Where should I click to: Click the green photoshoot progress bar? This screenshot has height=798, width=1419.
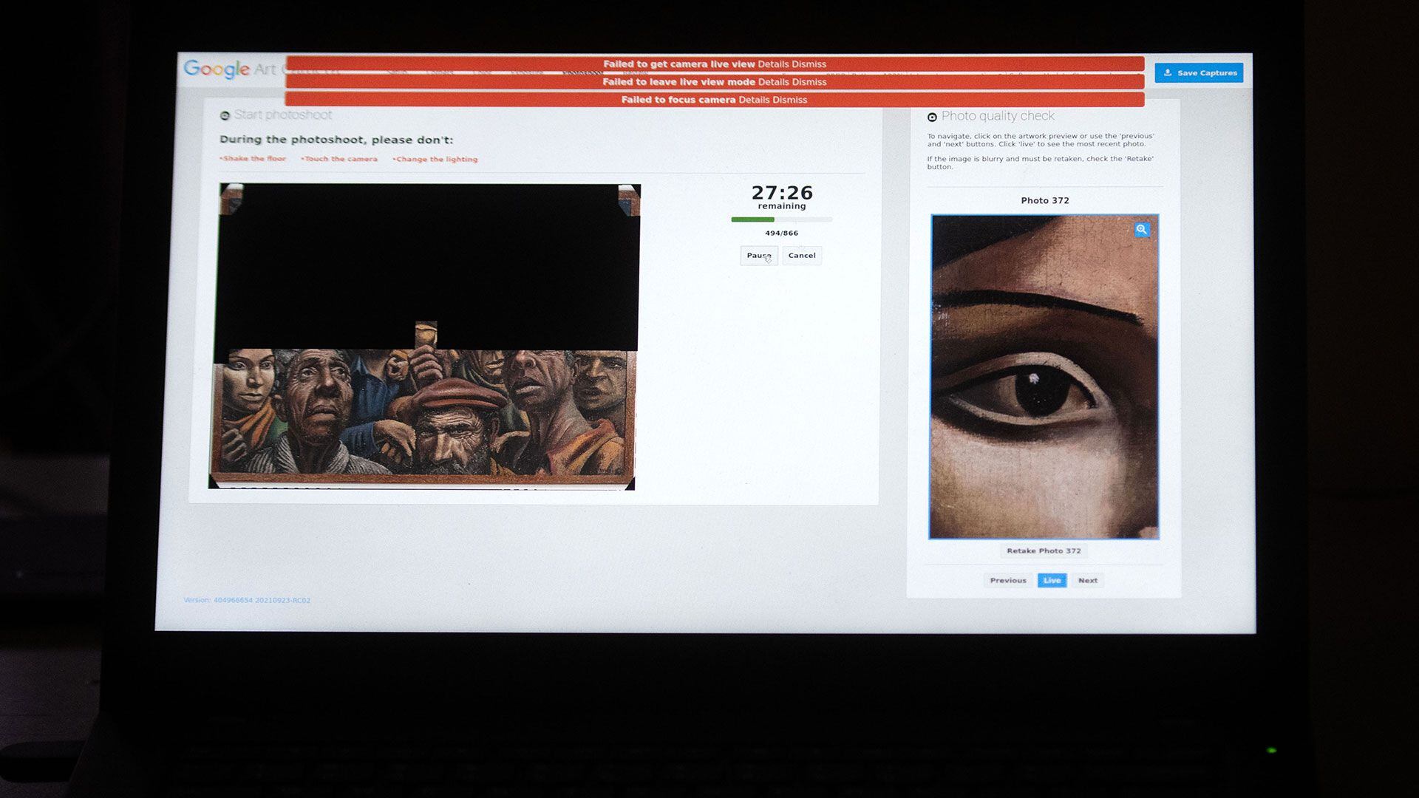[x=781, y=219]
